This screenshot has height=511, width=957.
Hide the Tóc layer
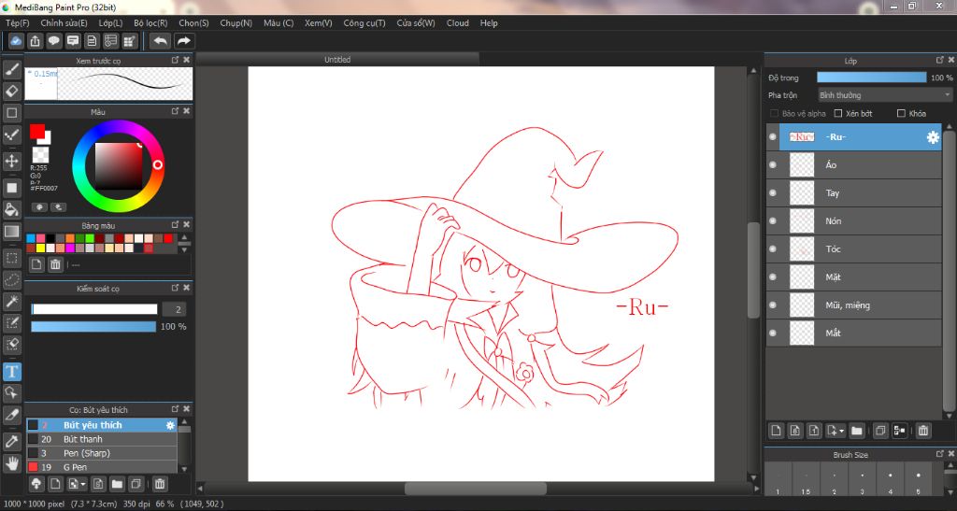(x=773, y=248)
